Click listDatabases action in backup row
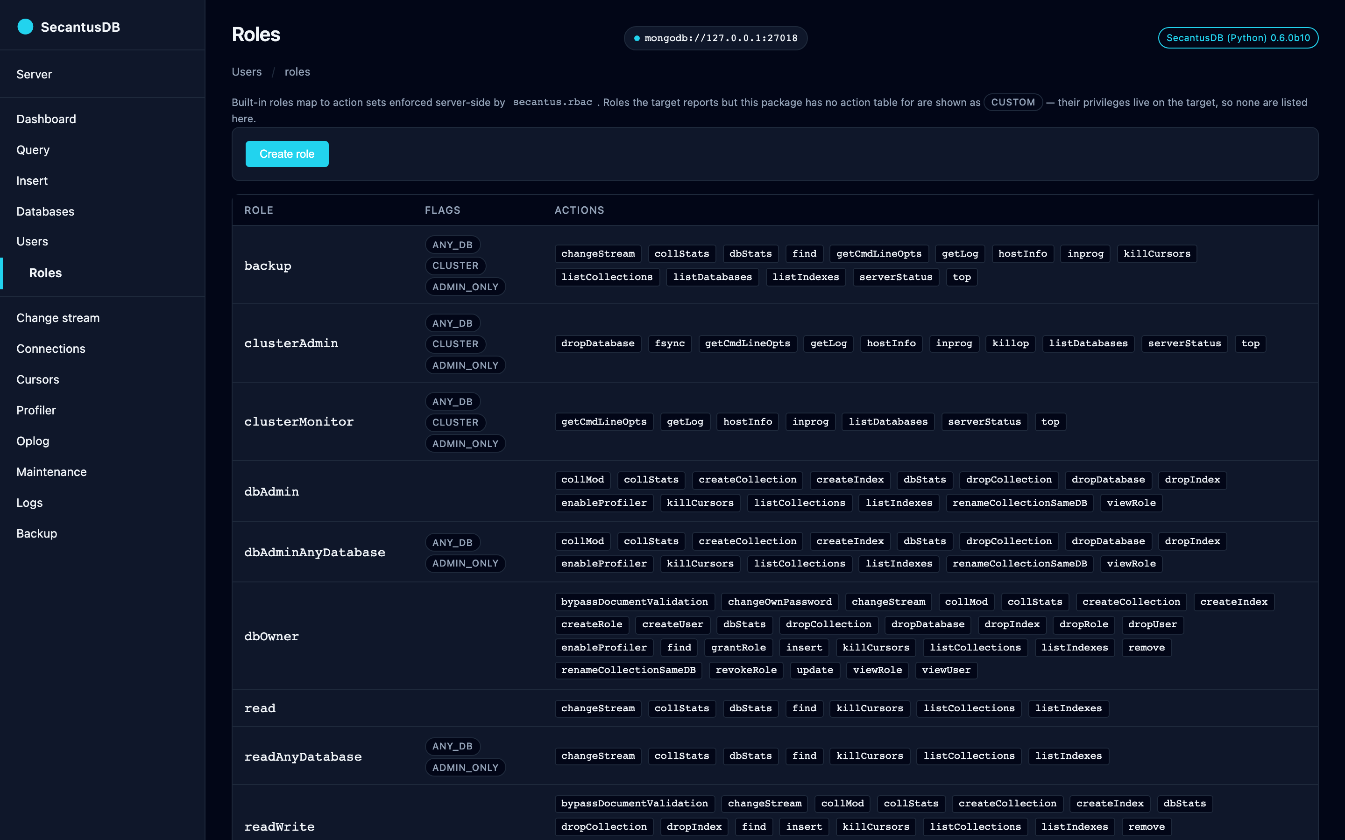This screenshot has width=1345, height=840. click(x=712, y=277)
